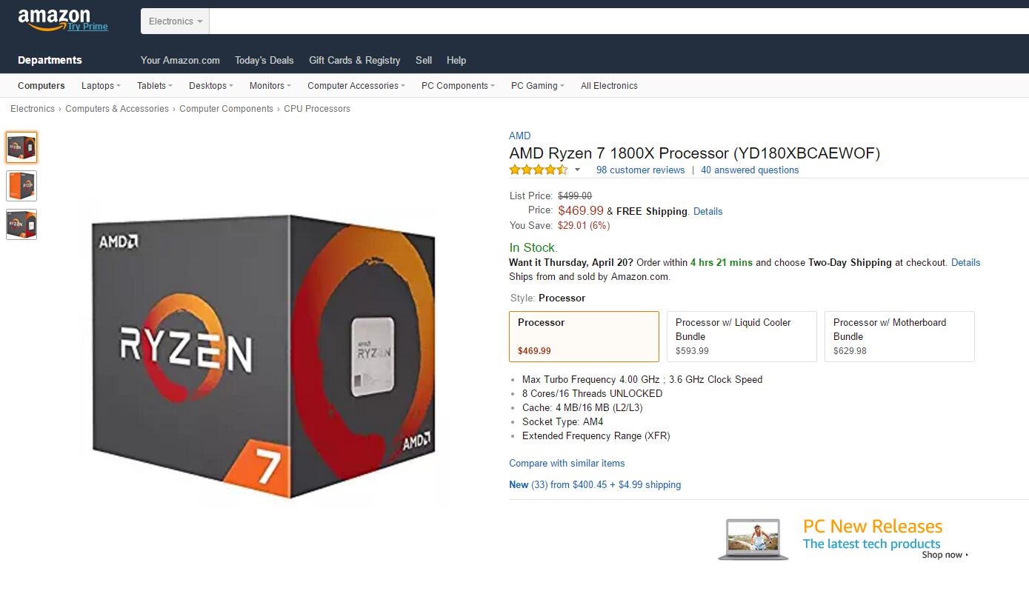The image size is (1029, 591).
Task: Select the second product thumbnail
Action: tap(21, 186)
